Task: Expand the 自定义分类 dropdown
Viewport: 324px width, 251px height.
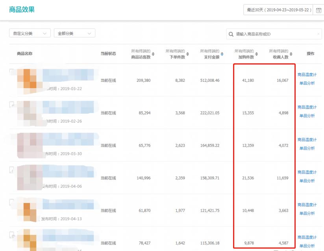Action: point(30,33)
